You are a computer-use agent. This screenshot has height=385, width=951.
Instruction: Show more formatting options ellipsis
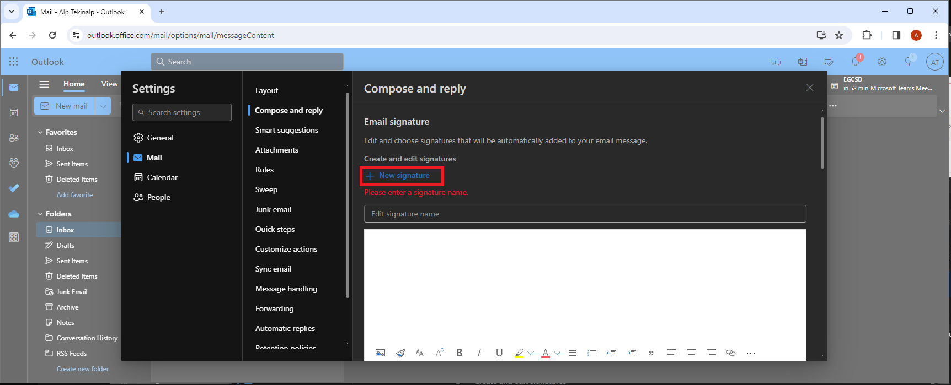750,353
